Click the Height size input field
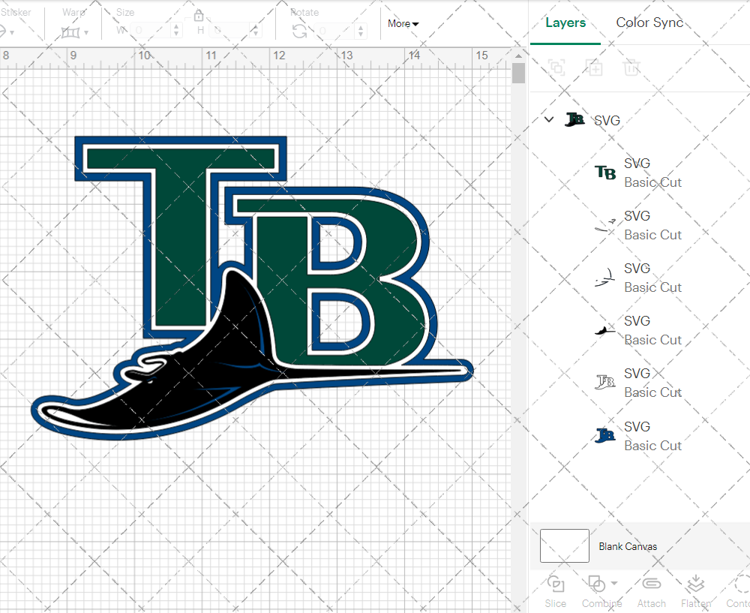 230,30
